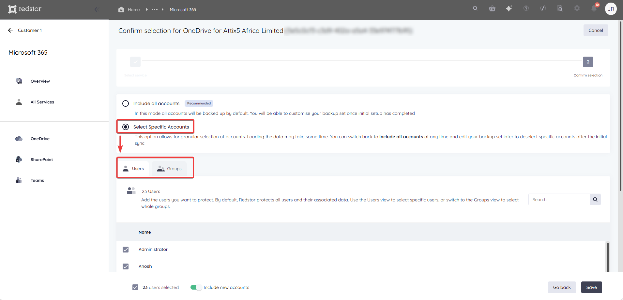623x300 pixels.
Task: Open JR user avatar menu
Action: point(611,9)
